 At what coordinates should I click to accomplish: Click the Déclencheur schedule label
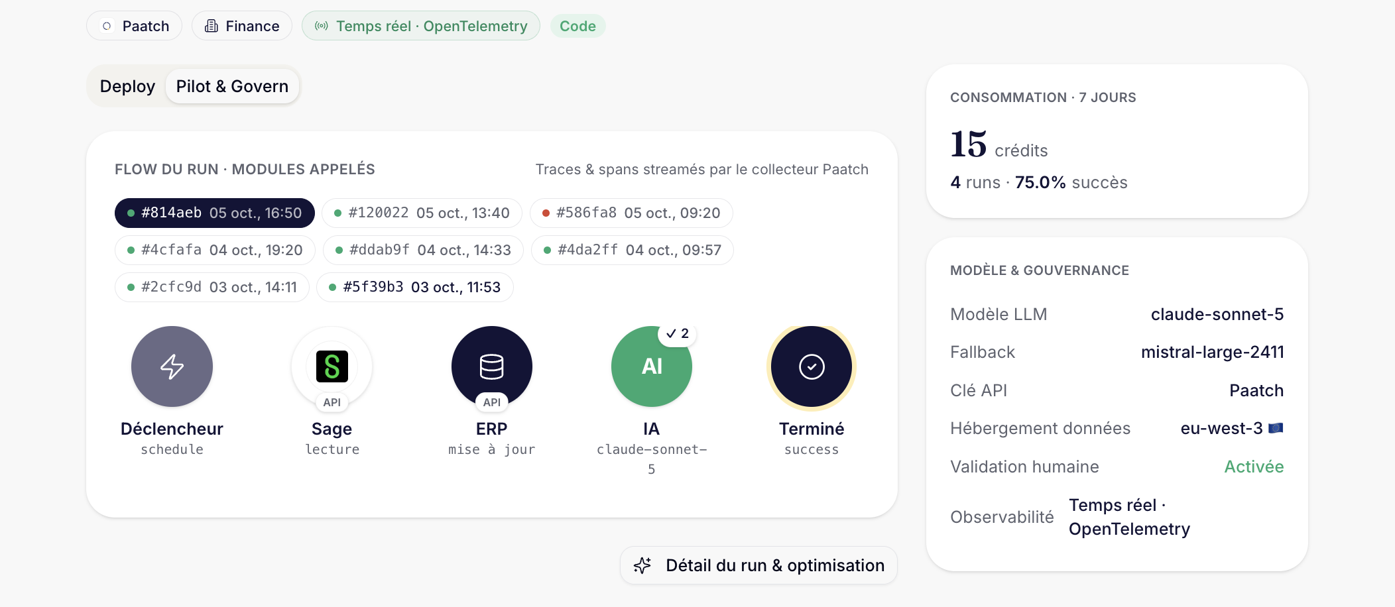point(172,439)
